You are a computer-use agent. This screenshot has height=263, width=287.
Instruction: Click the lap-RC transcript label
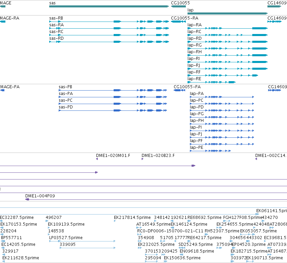[194, 32]
